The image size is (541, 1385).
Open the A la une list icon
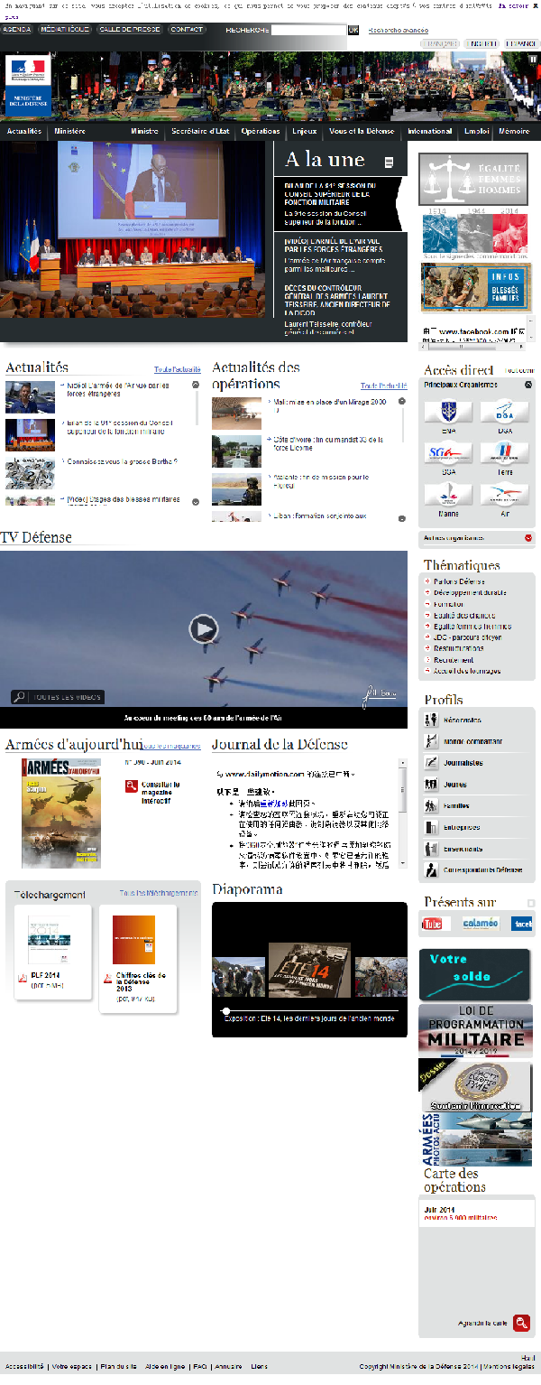coord(389,163)
